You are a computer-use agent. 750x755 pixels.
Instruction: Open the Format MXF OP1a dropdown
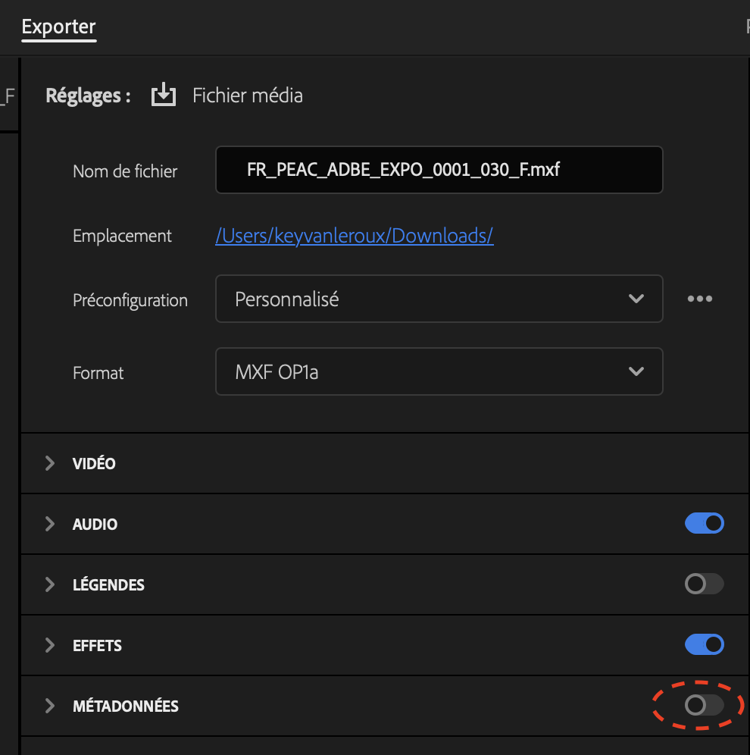439,371
